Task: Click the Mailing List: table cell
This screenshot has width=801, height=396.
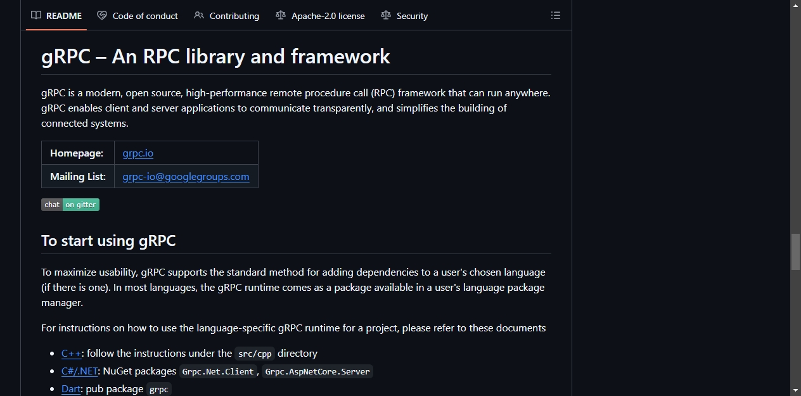Action: [78, 177]
